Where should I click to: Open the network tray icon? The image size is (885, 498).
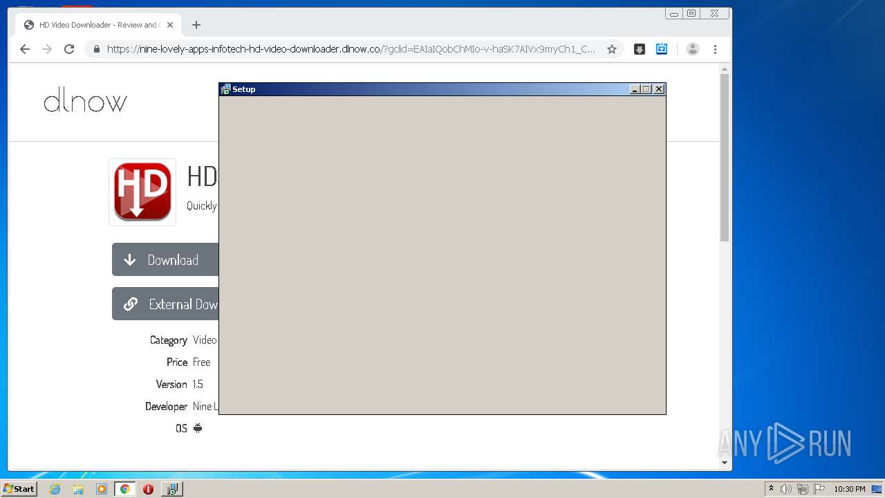click(803, 489)
